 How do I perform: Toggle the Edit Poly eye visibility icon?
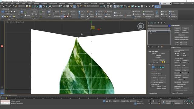[149, 31]
